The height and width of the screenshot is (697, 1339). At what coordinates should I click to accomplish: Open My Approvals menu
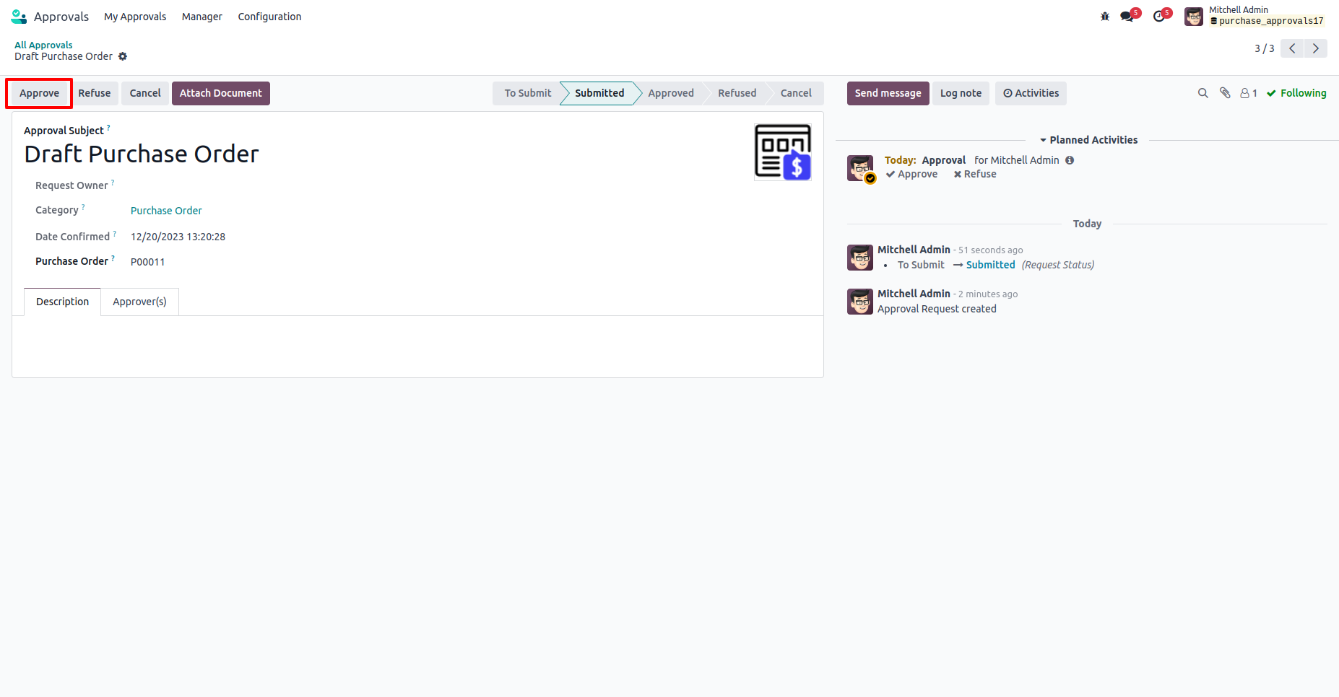[135, 16]
